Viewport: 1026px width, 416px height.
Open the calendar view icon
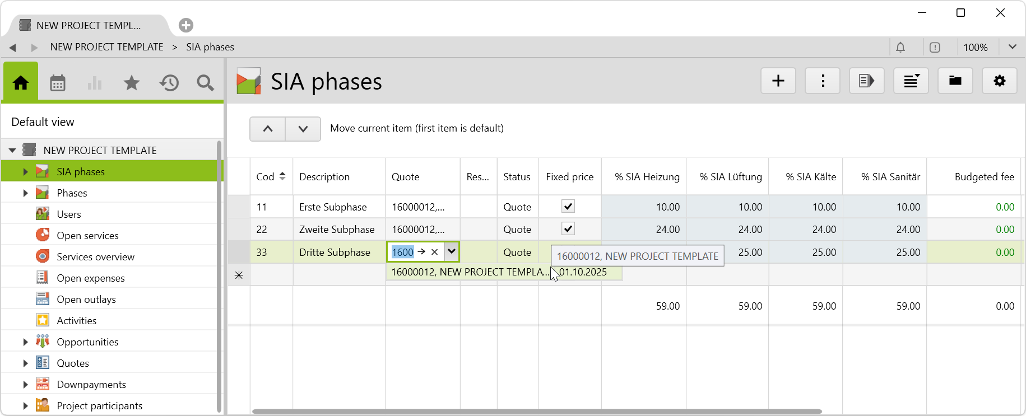coord(58,83)
